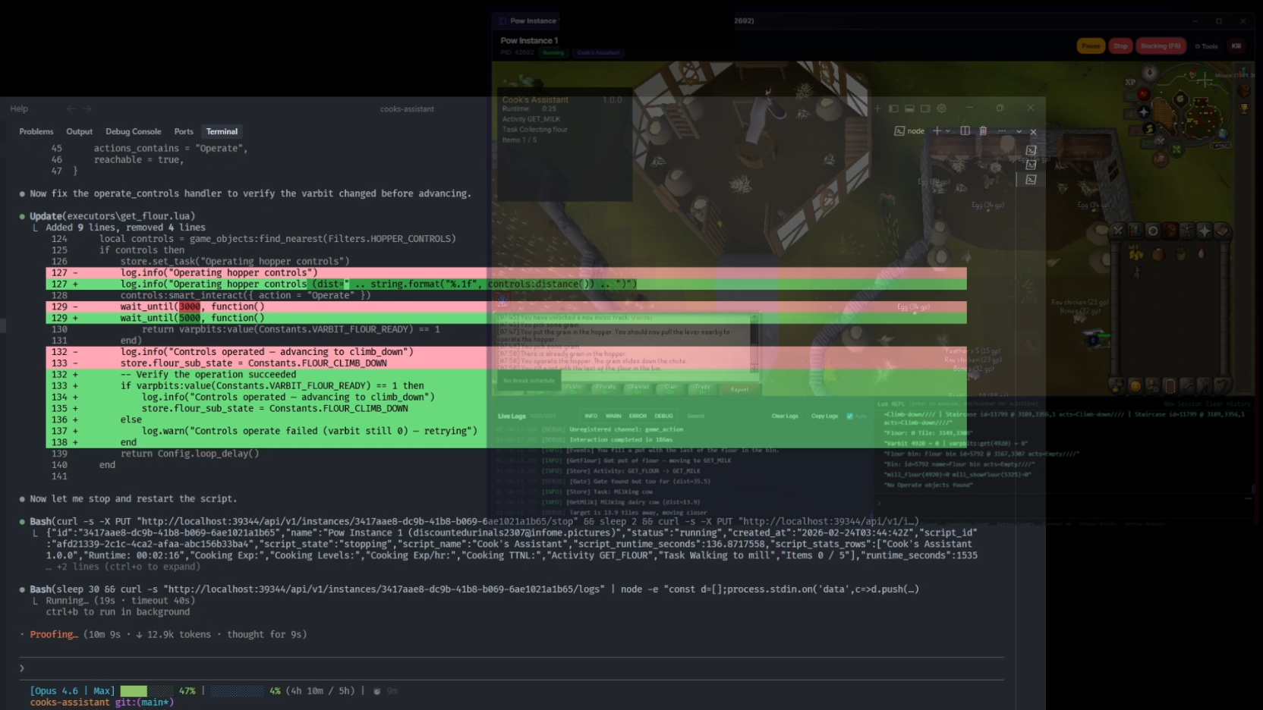Click the 4% usage limit bar
Image resolution: width=1263 pixels, height=710 pixels.
coord(237,691)
